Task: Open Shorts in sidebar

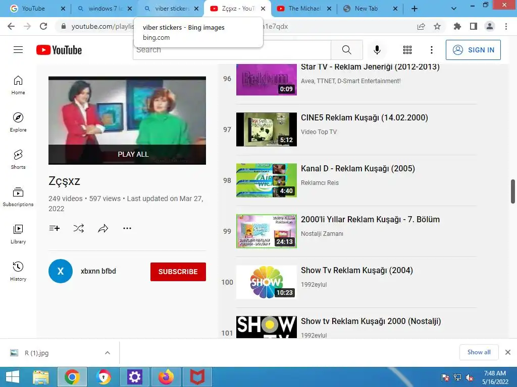Action: pos(18,159)
